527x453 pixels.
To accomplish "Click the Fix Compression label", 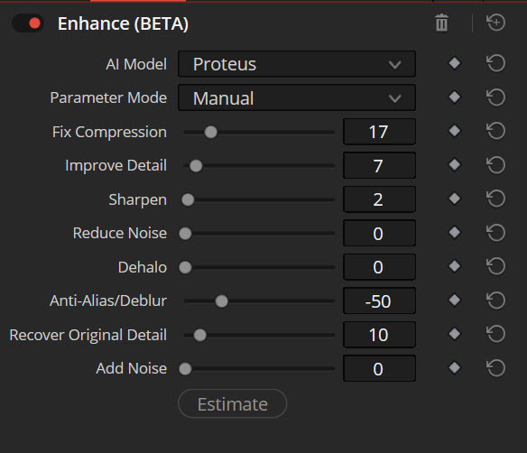I will click(109, 132).
